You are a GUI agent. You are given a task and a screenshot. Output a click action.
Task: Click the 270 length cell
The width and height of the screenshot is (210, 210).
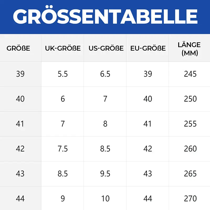click(x=190, y=198)
